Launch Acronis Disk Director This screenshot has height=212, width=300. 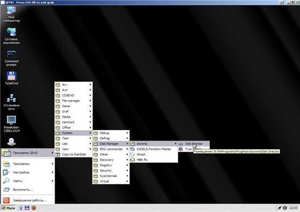coord(194,143)
